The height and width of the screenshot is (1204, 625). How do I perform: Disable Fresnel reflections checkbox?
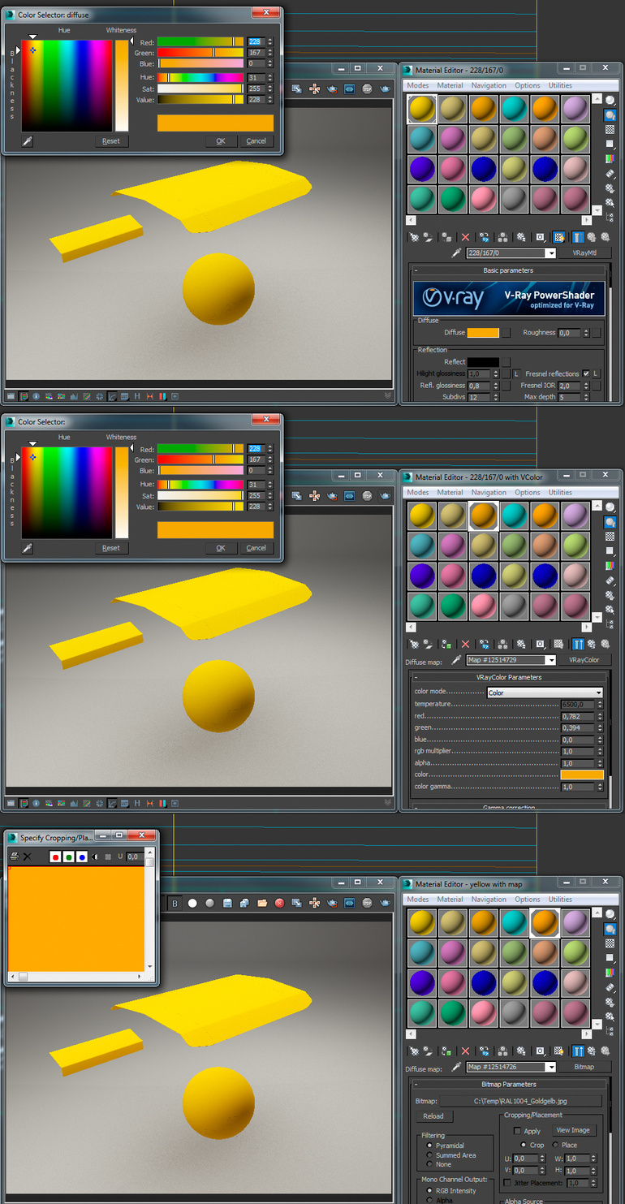(x=586, y=373)
